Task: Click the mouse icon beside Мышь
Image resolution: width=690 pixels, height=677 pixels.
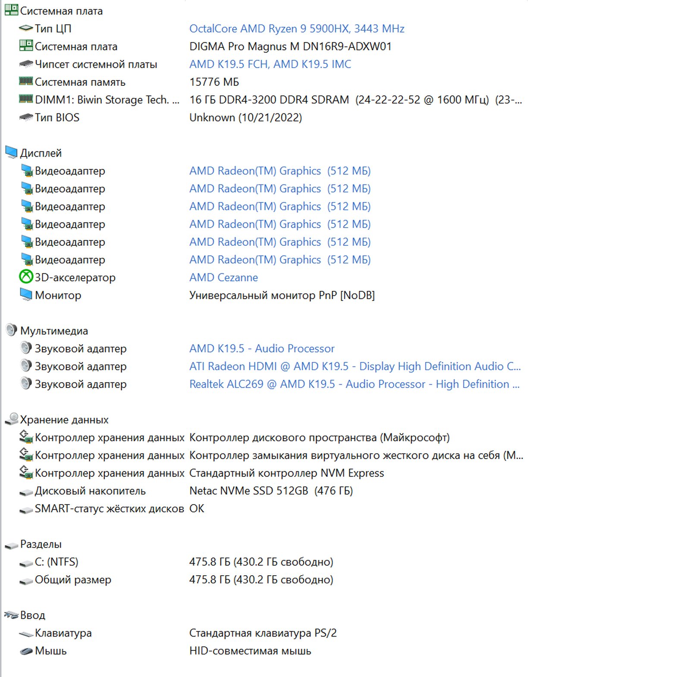Action: pyautogui.click(x=26, y=651)
